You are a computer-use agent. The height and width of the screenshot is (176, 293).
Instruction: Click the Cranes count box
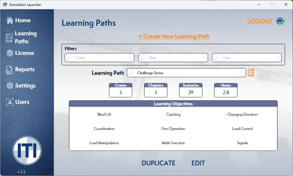(x=121, y=90)
